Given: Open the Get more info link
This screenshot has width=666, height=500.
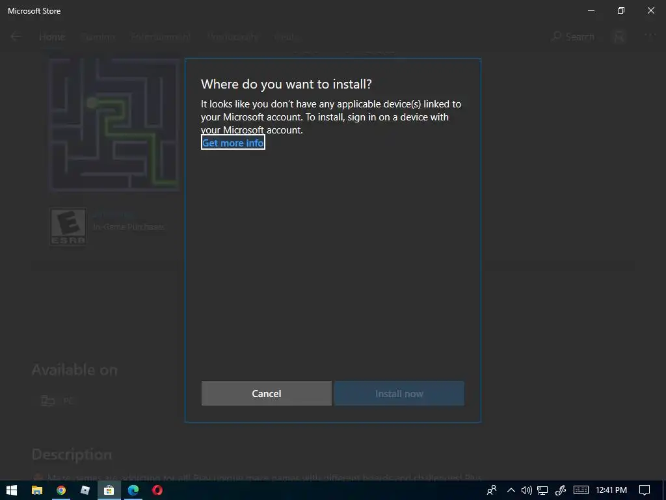Looking at the screenshot, I should [x=233, y=143].
